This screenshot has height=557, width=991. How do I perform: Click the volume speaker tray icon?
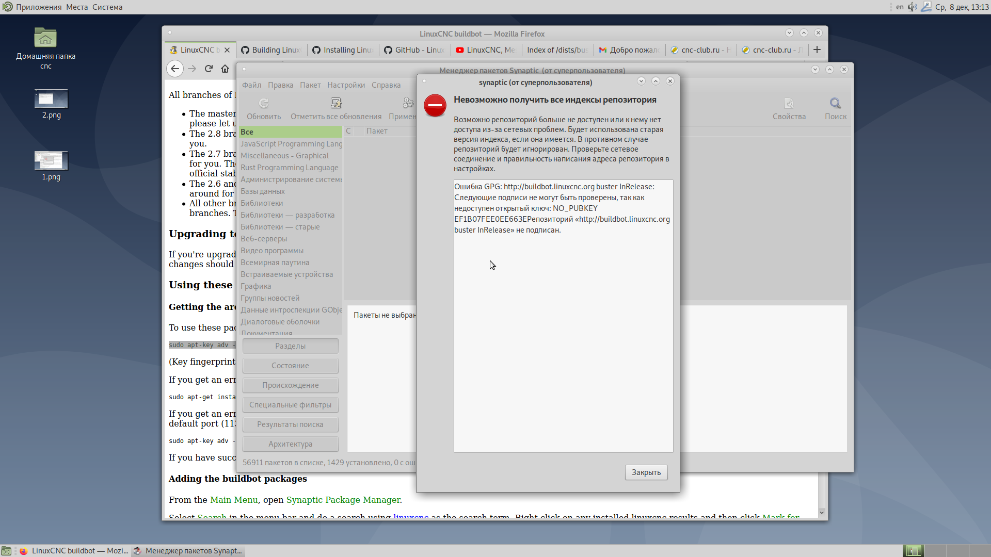[x=912, y=7]
